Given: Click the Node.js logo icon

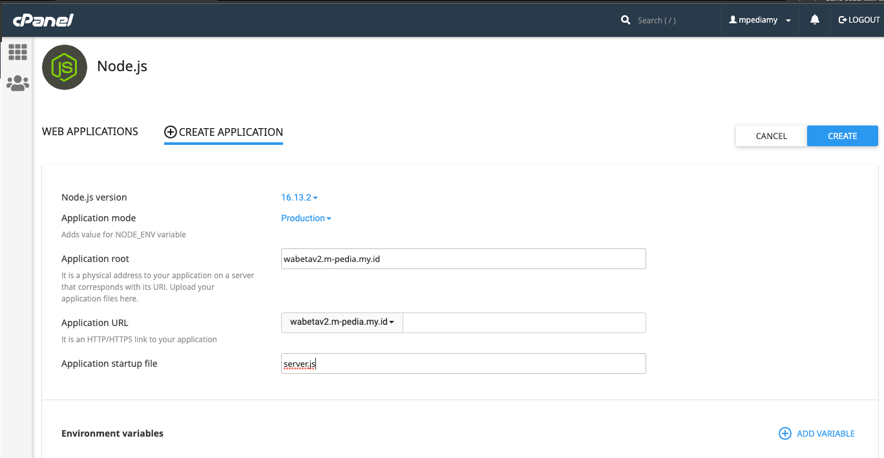Looking at the screenshot, I should coord(65,67).
